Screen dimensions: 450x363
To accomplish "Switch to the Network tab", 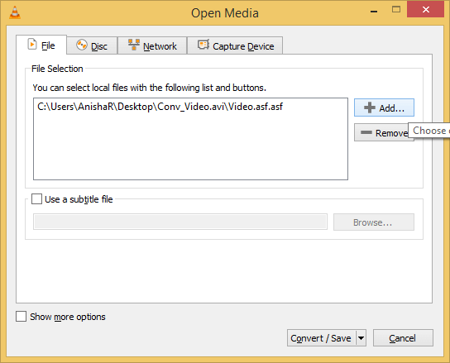I will coord(152,45).
